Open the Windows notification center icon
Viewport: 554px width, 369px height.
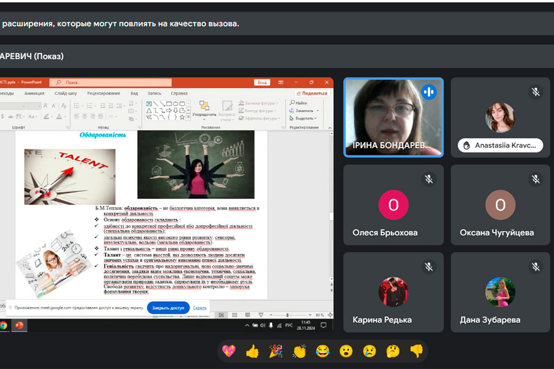tap(323, 325)
